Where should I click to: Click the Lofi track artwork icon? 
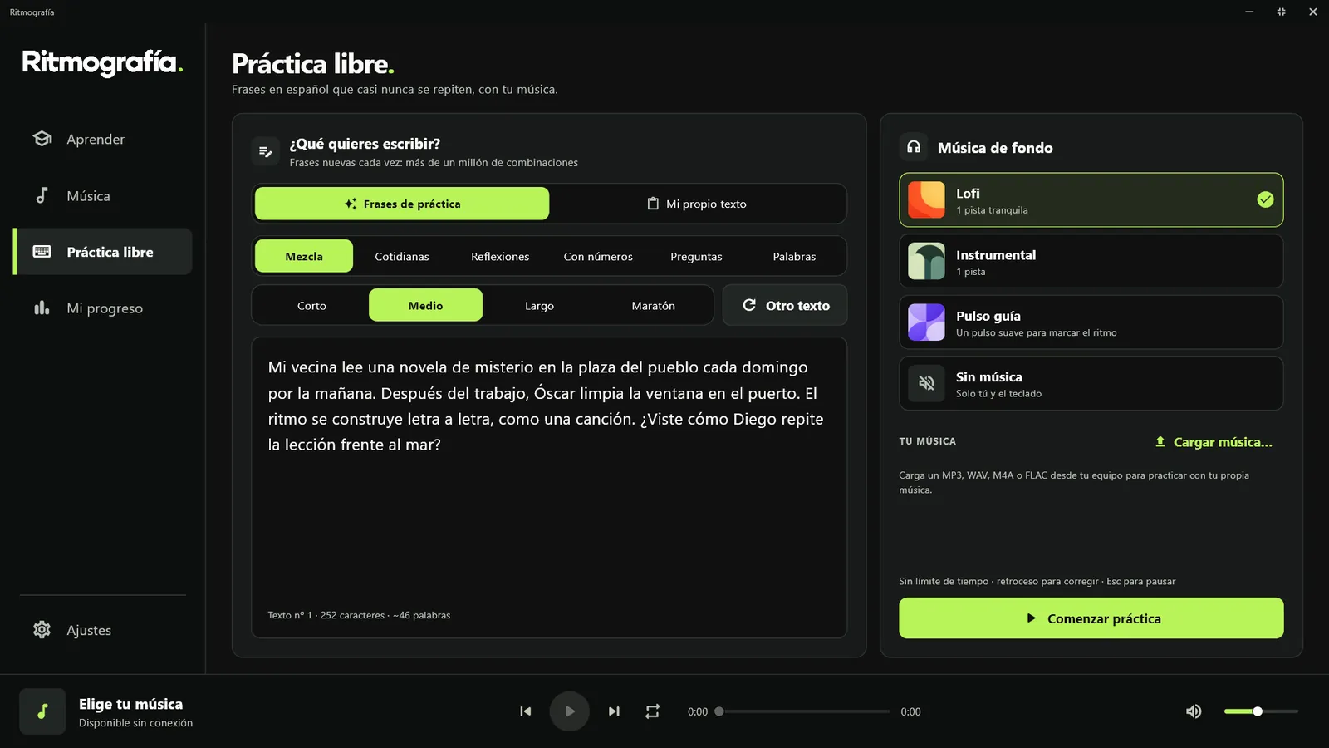tap(926, 199)
